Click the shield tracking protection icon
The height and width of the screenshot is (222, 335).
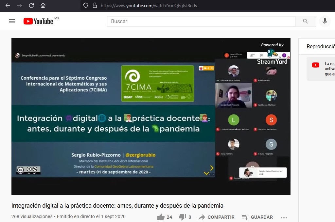click(86, 6)
